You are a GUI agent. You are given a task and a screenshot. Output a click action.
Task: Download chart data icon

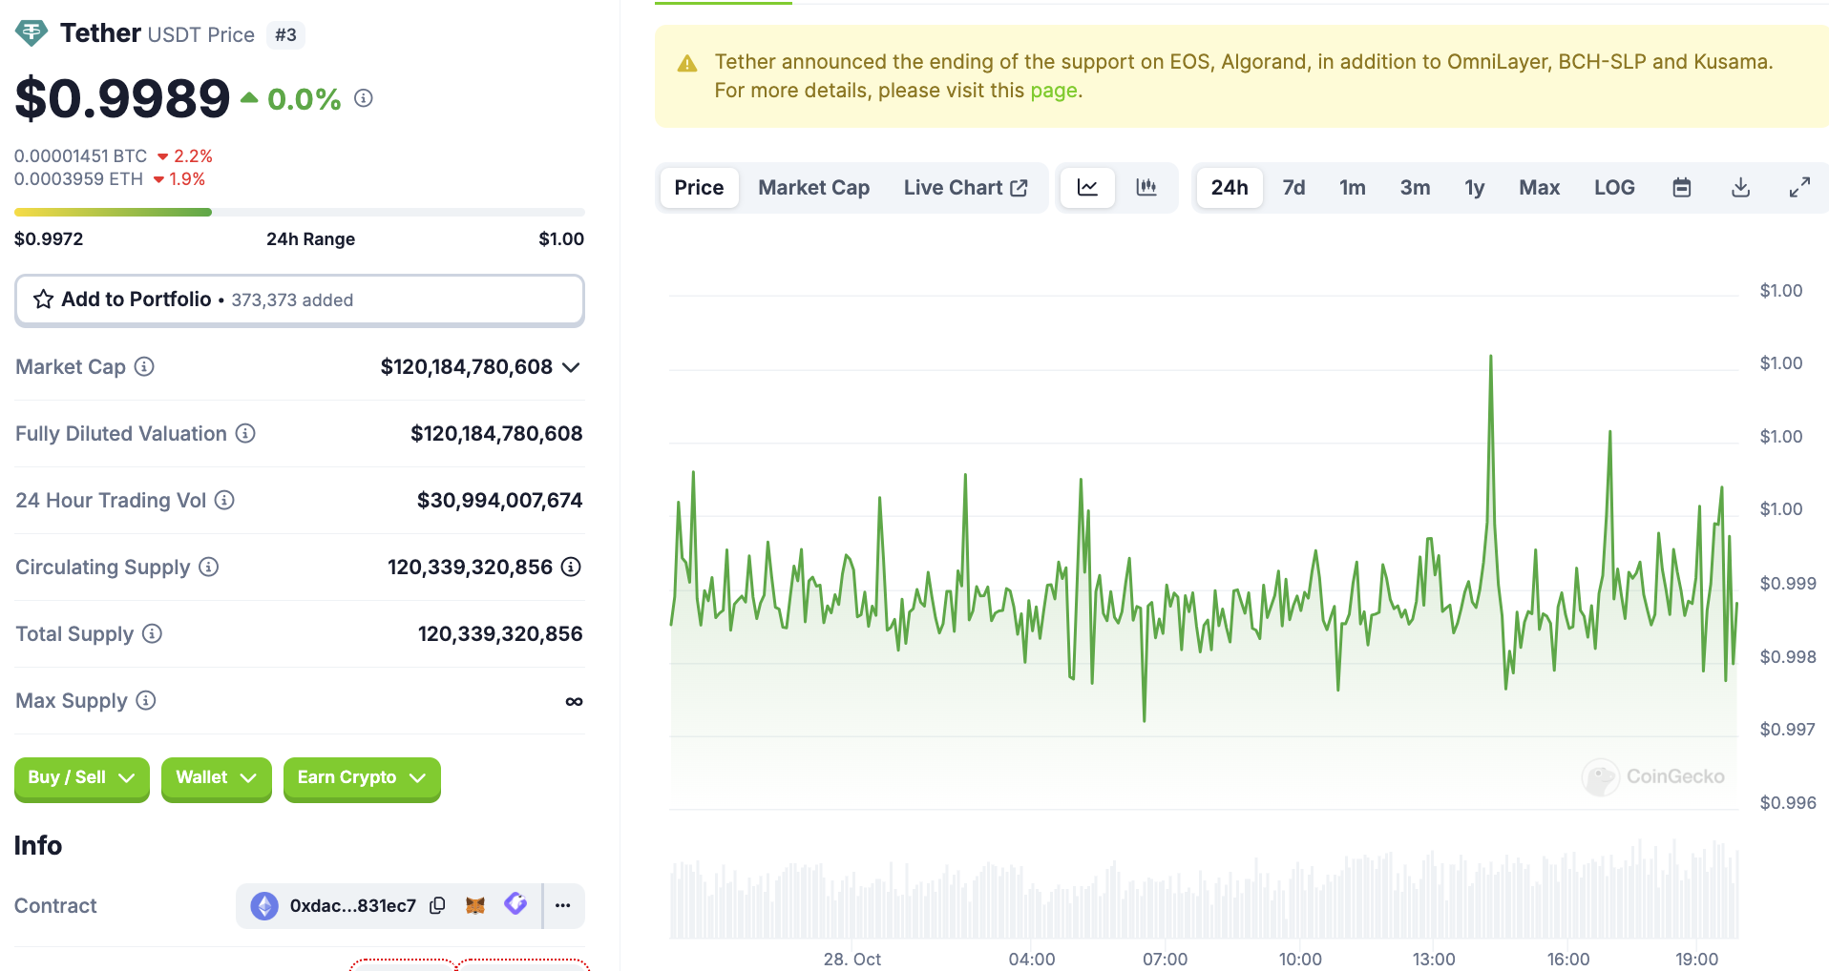(x=1741, y=187)
